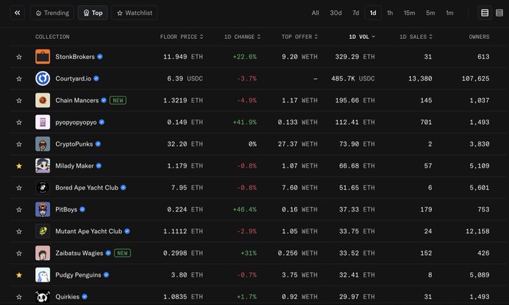Click Courtyard.io verified badge
Viewport: 509px width, 305px height.
(x=97, y=78)
